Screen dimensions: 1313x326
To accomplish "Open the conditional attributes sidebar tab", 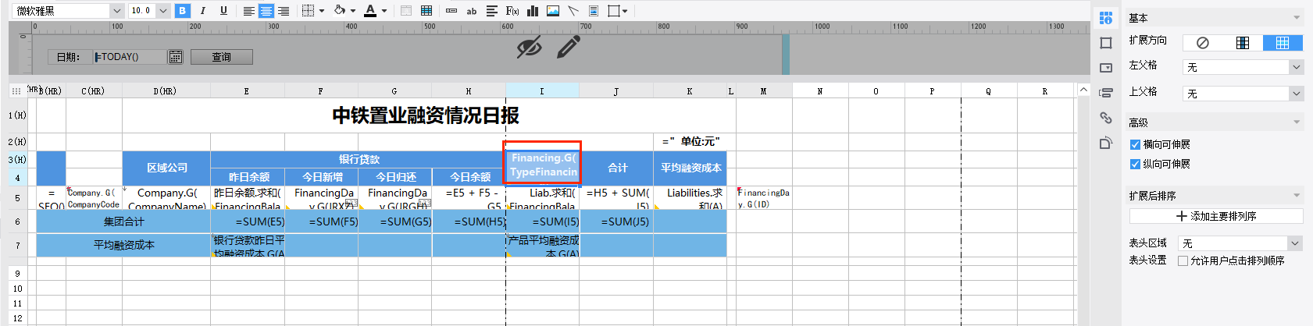I will pos(1106,93).
